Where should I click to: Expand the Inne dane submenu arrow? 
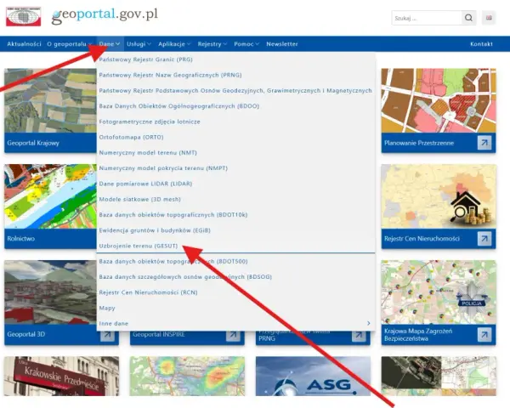pyautogui.click(x=369, y=323)
